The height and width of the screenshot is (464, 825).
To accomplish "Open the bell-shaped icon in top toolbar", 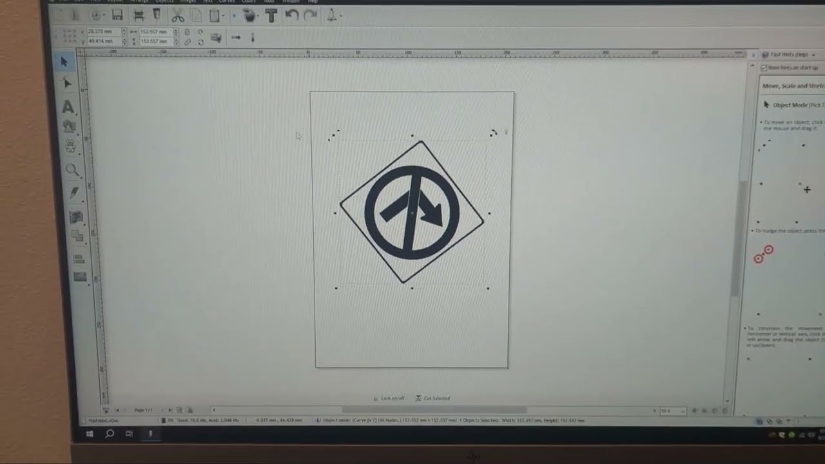I will click(332, 15).
